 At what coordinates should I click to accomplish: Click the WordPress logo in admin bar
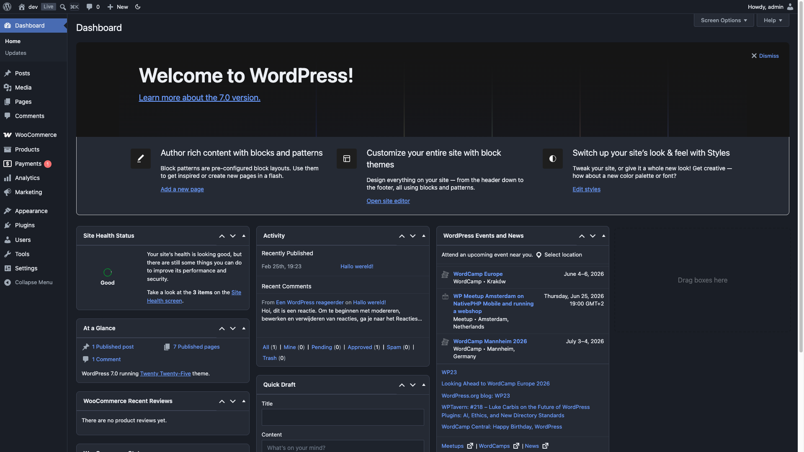coord(7,7)
